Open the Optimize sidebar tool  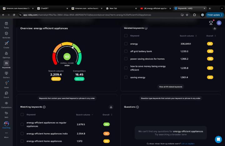(x=6, y=54)
